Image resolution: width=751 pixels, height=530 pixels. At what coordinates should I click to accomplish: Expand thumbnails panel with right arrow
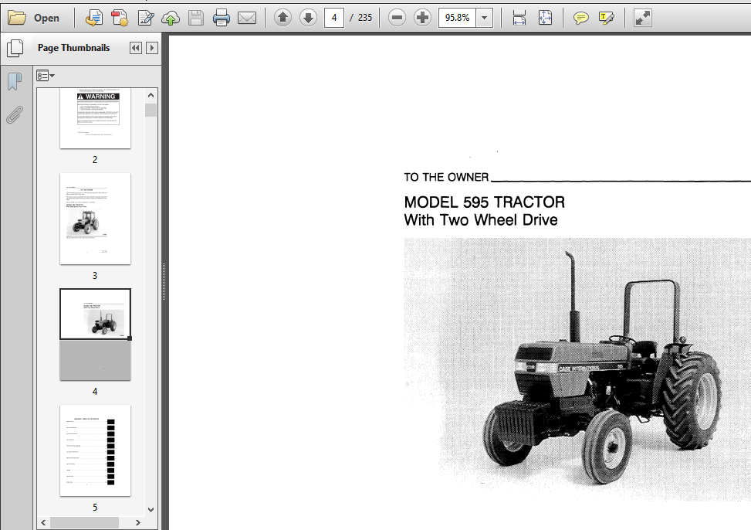coord(152,48)
